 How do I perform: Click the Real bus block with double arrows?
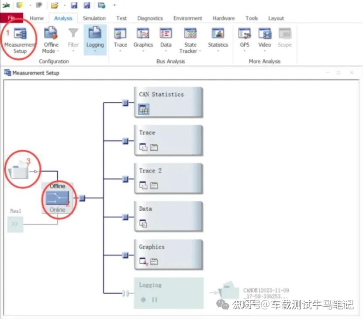(15, 224)
